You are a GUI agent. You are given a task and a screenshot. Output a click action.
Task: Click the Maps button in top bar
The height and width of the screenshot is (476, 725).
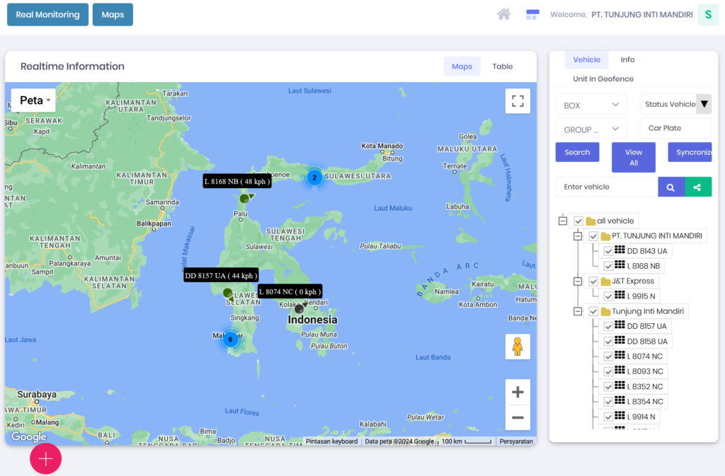113,15
